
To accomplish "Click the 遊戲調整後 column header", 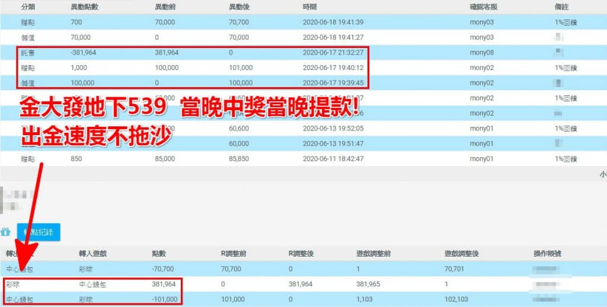I will pyautogui.click(x=462, y=254).
